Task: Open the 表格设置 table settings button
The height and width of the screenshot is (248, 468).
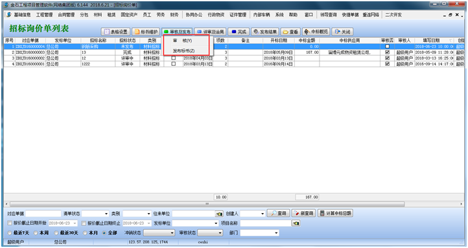Action: pos(116,32)
